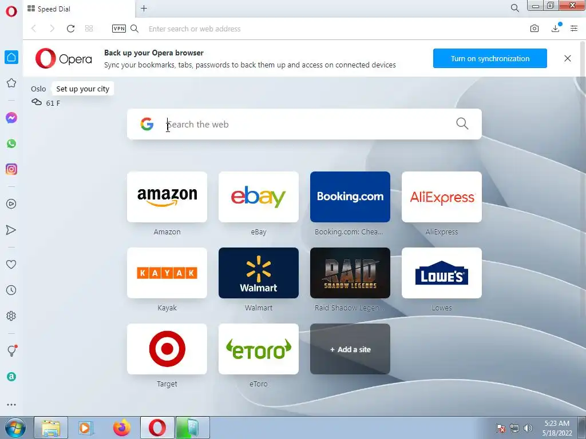Open My Flow arrow icon
The image size is (586, 439).
[11, 230]
